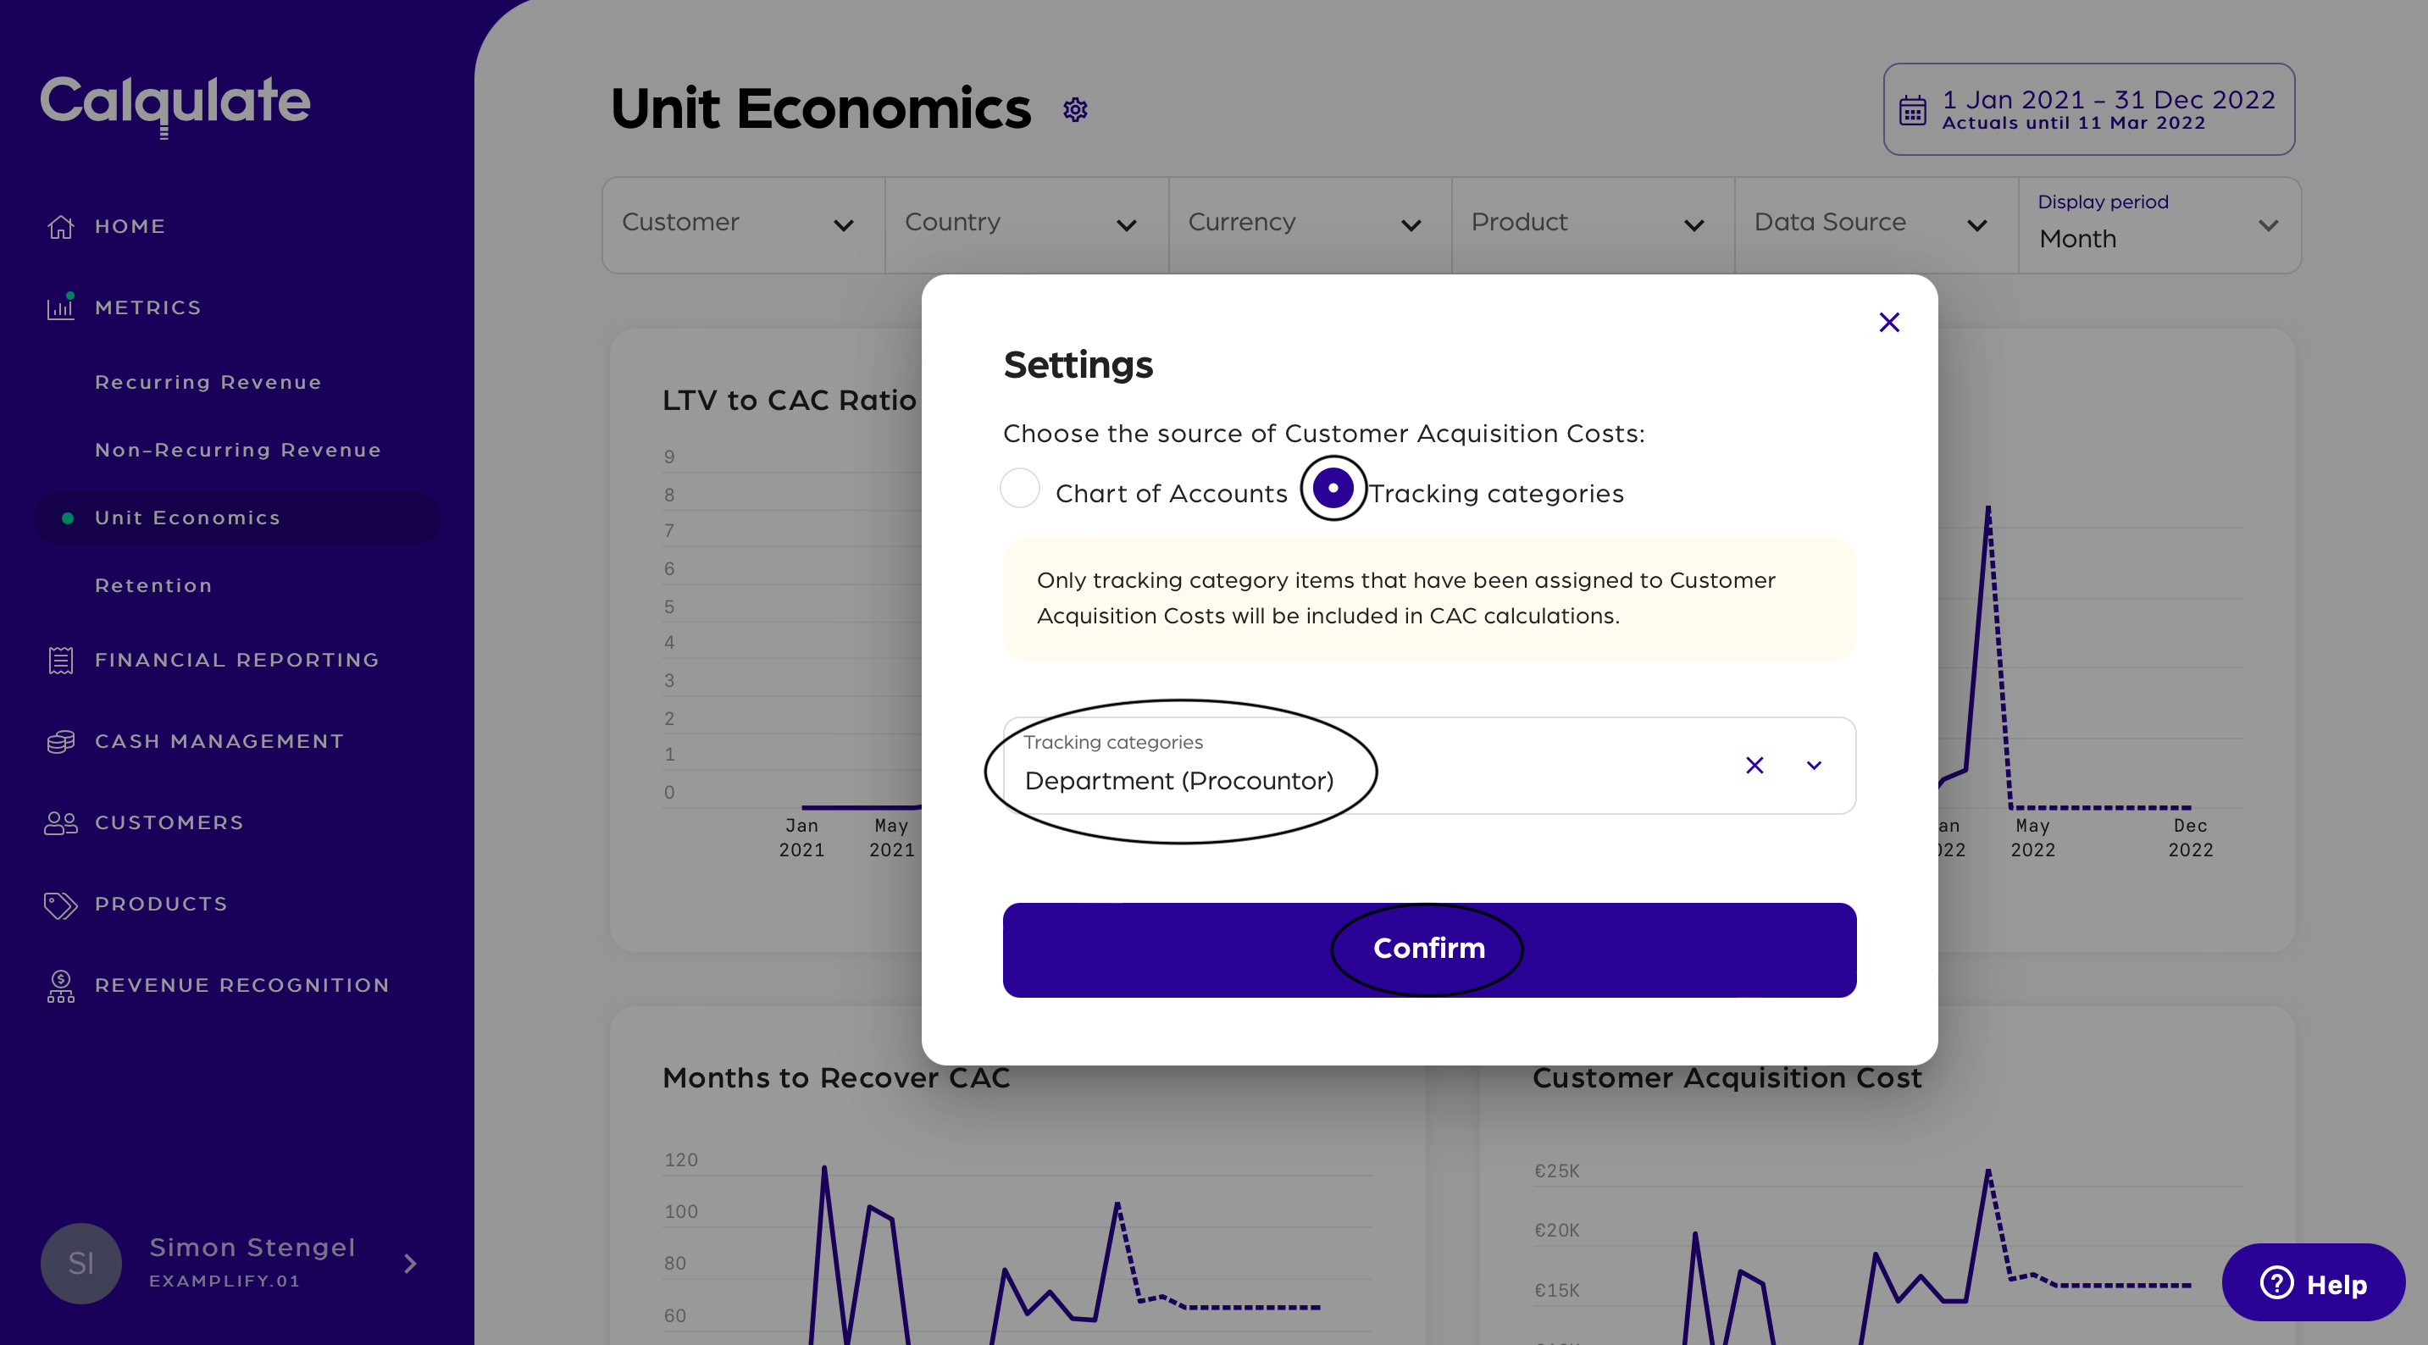Screen dimensions: 2428x1345
Task: Open the Help chat button
Action: click(2313, 1284)
